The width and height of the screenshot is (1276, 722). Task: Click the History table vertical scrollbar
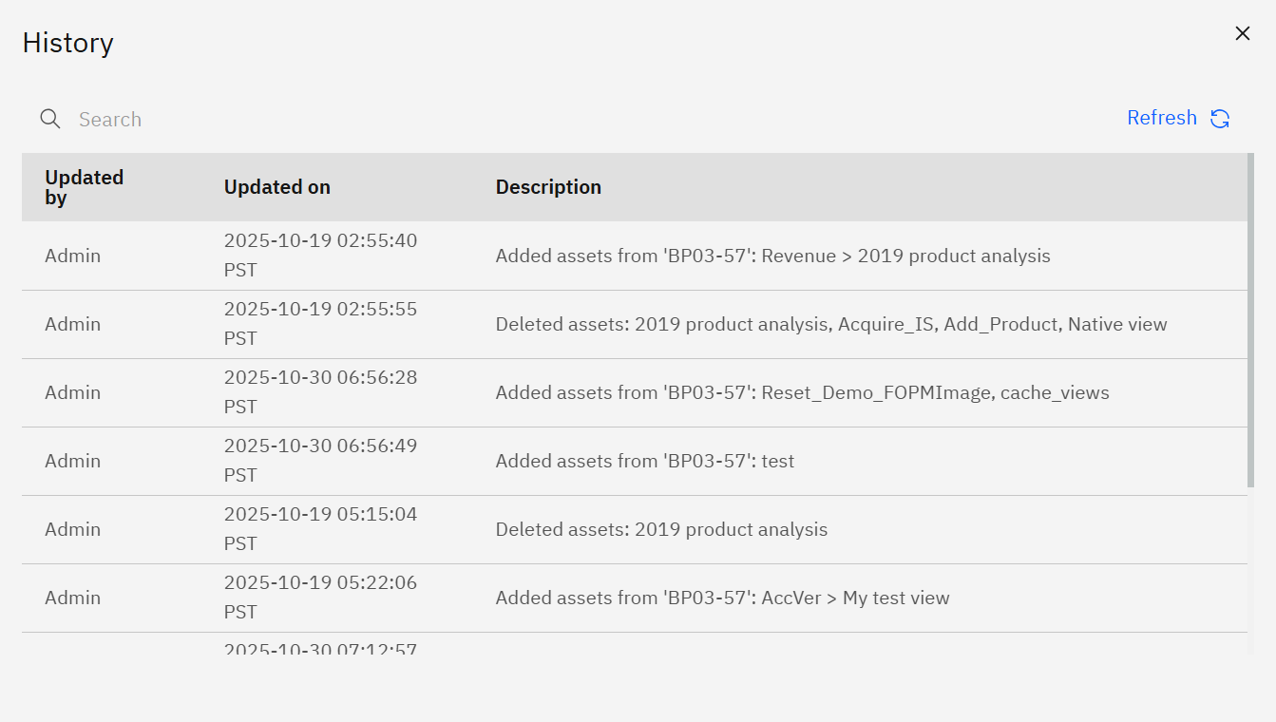pyautogui.click(x=1250, y=323)
